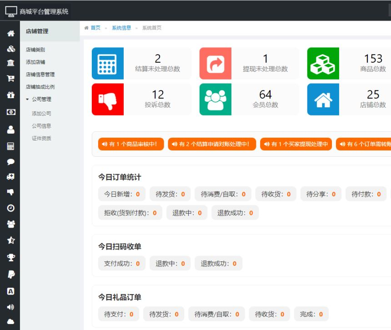Click 退款中 badge under 今日扫码收单
The height and width of the screenshot is (330, 391).
point(170,264)
